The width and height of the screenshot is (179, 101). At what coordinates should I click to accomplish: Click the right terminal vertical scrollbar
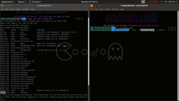pyautogui.click(x=178, y=56)
